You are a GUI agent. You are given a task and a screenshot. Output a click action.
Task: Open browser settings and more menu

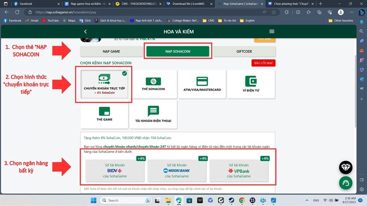tap(351, 12)
